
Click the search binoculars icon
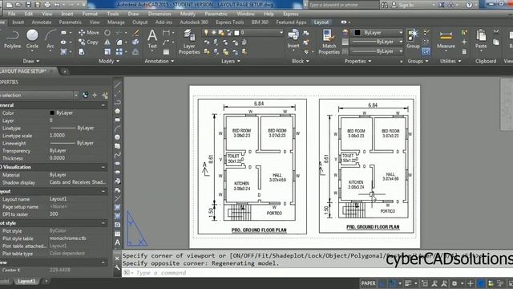(385, 5)
